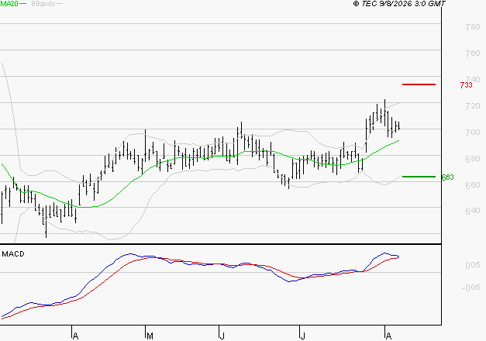Click the BBands legend label

click(x=43, y=4)
